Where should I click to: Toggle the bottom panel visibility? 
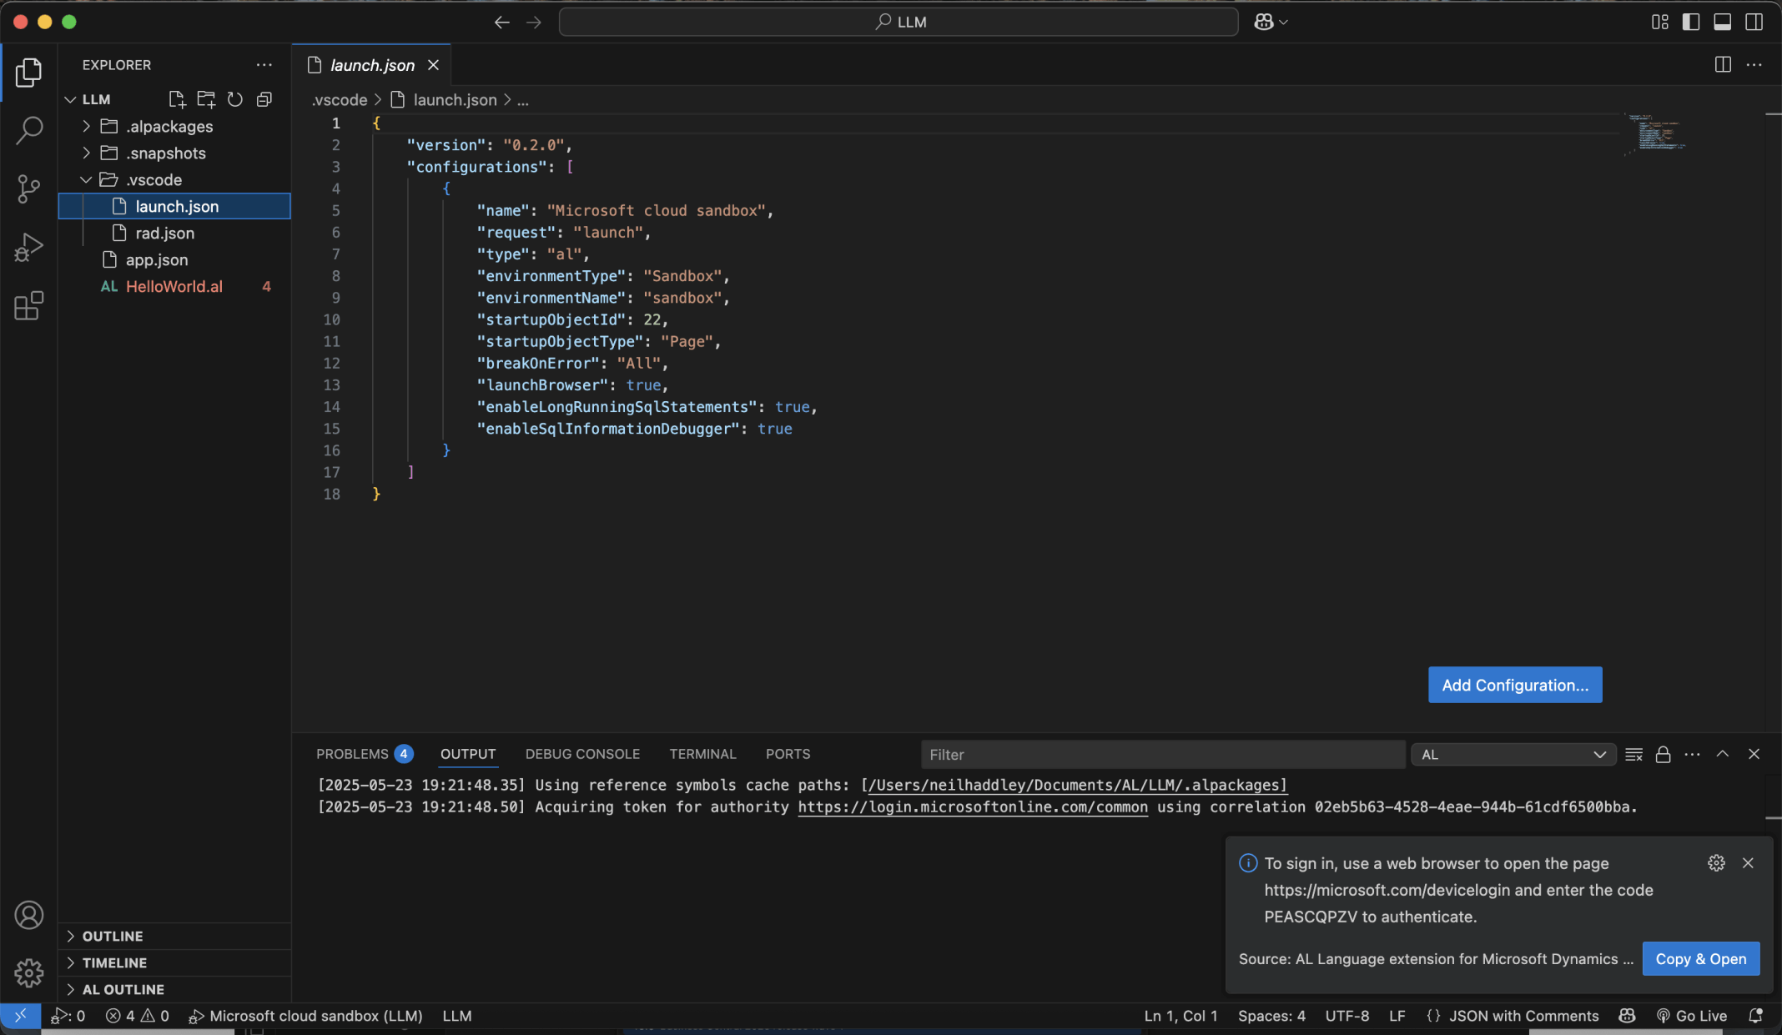[1722, 22]
